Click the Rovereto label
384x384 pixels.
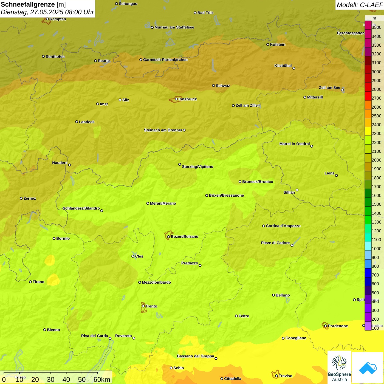pyautogui.click(x=123, y=336)
